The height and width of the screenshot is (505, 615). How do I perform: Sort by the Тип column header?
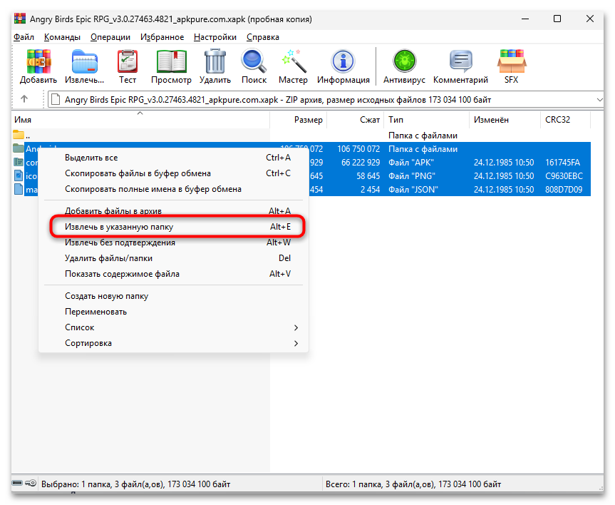tap(427, 120)
